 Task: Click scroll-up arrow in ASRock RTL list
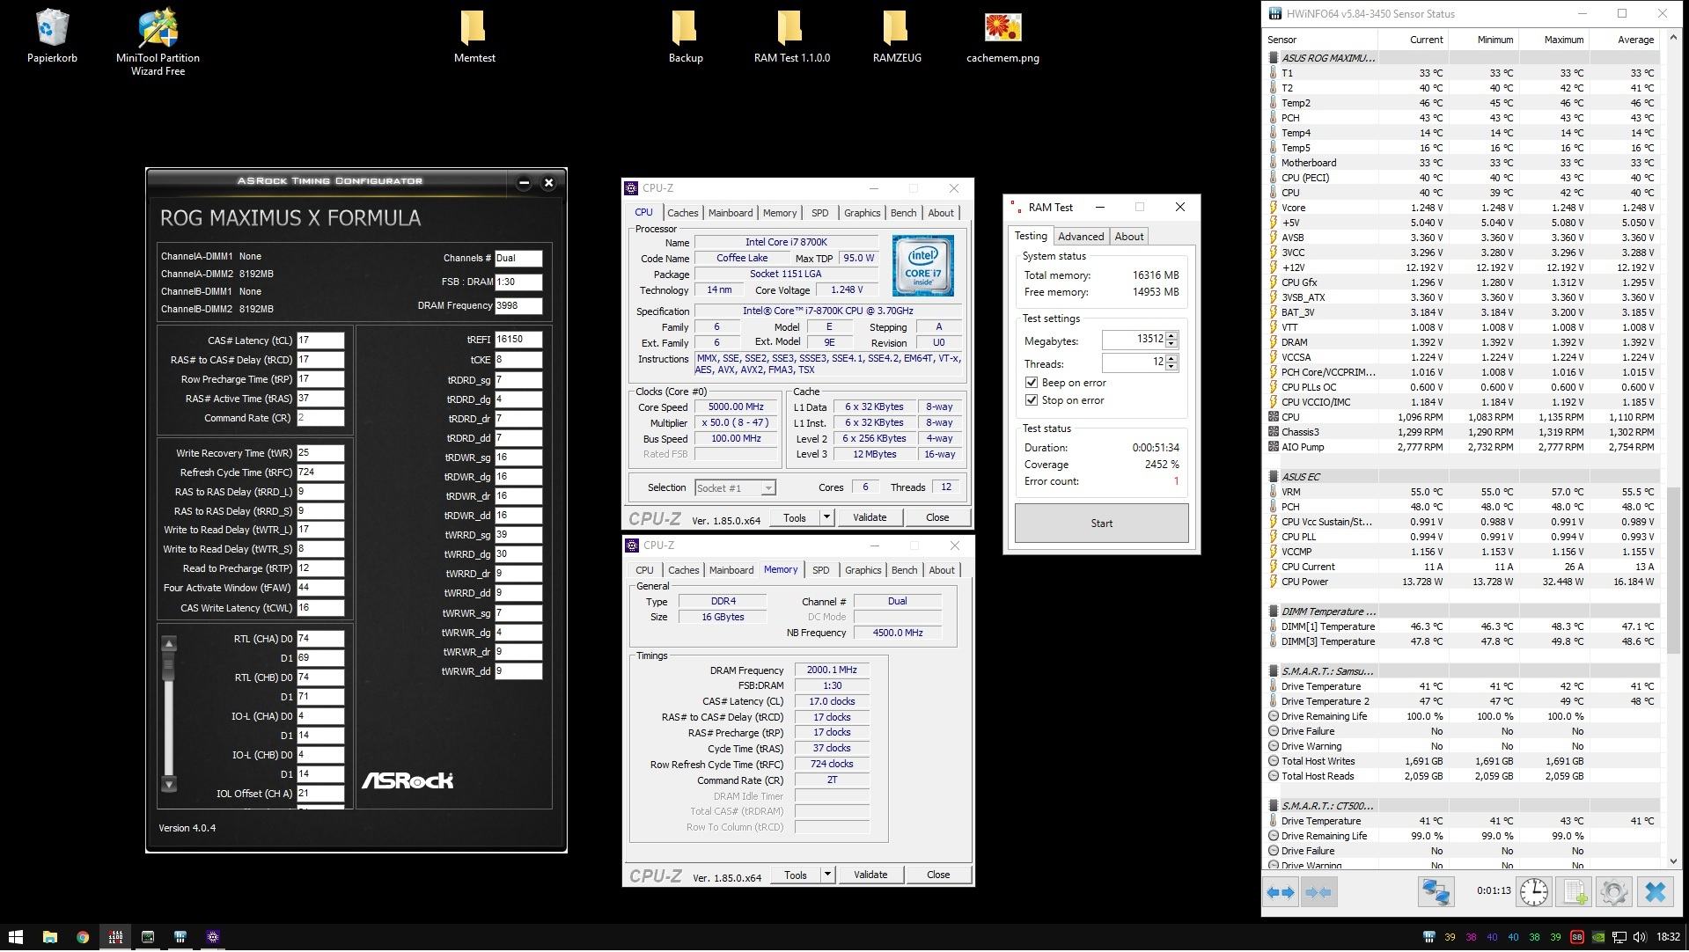tap(169, 643)
